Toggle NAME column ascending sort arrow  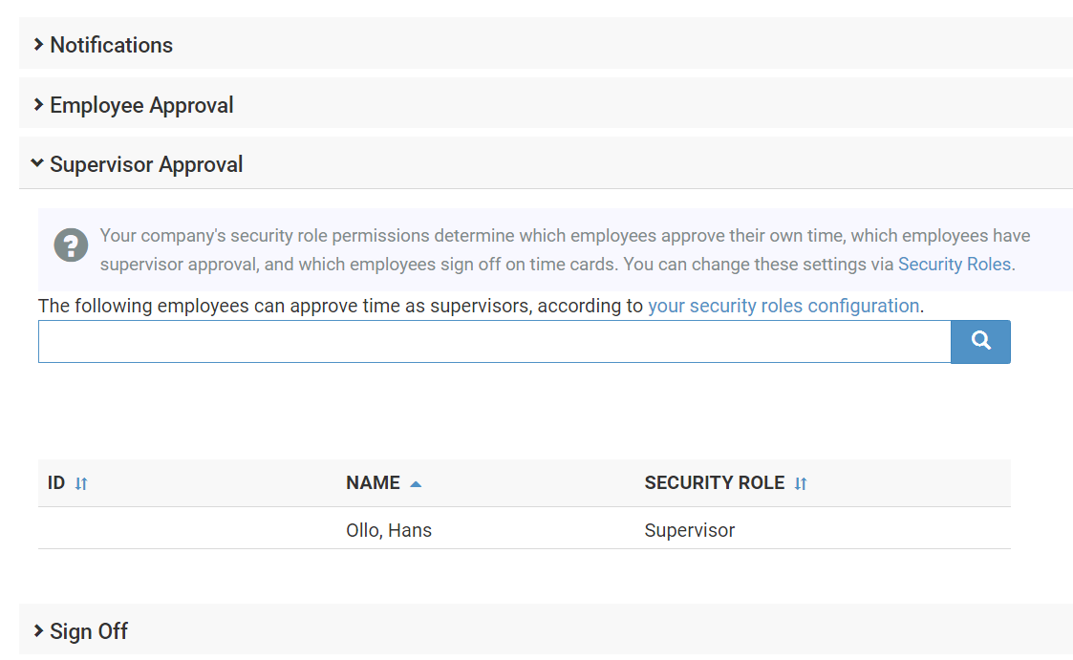pyautogui.click(x=416, y=484)
